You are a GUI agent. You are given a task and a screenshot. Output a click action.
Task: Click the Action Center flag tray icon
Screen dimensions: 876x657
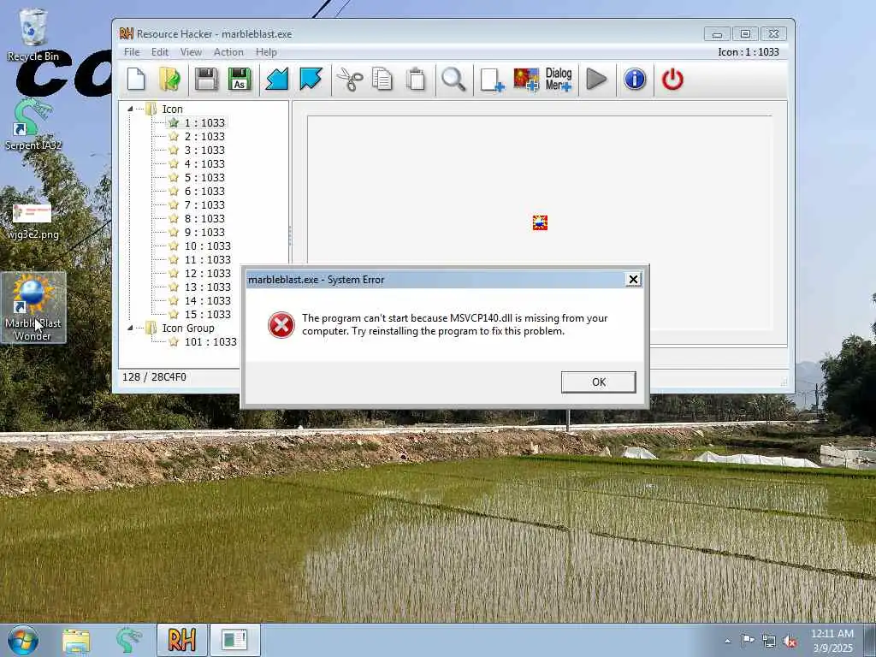[748, 641]
